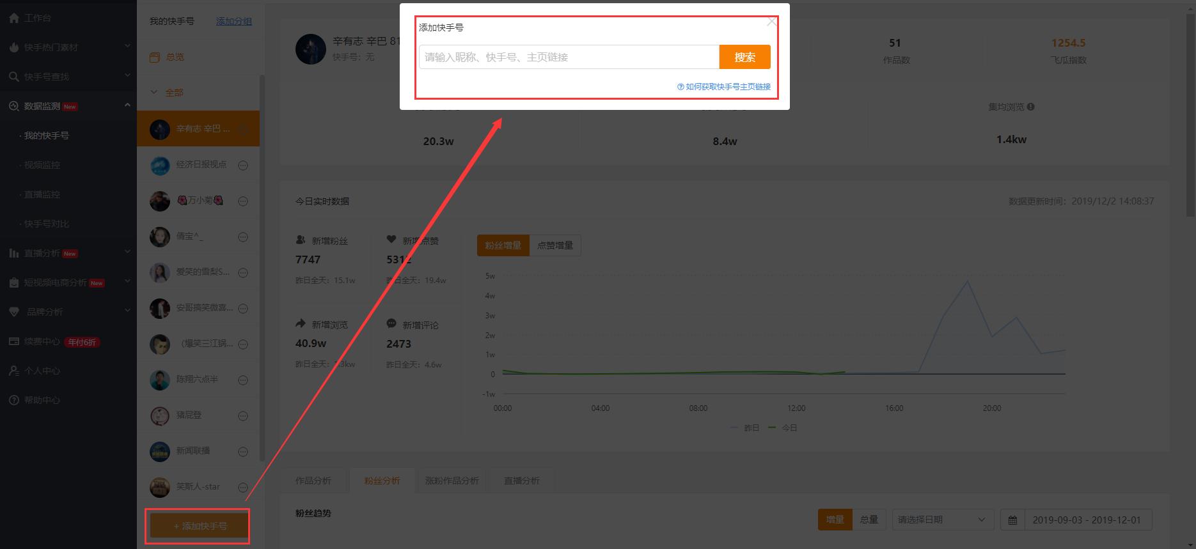The width and height of the screenshot is (1196, 549).
Task: Open the more options icon for 安哥搞笑微喜...
Action: (243, 309)
